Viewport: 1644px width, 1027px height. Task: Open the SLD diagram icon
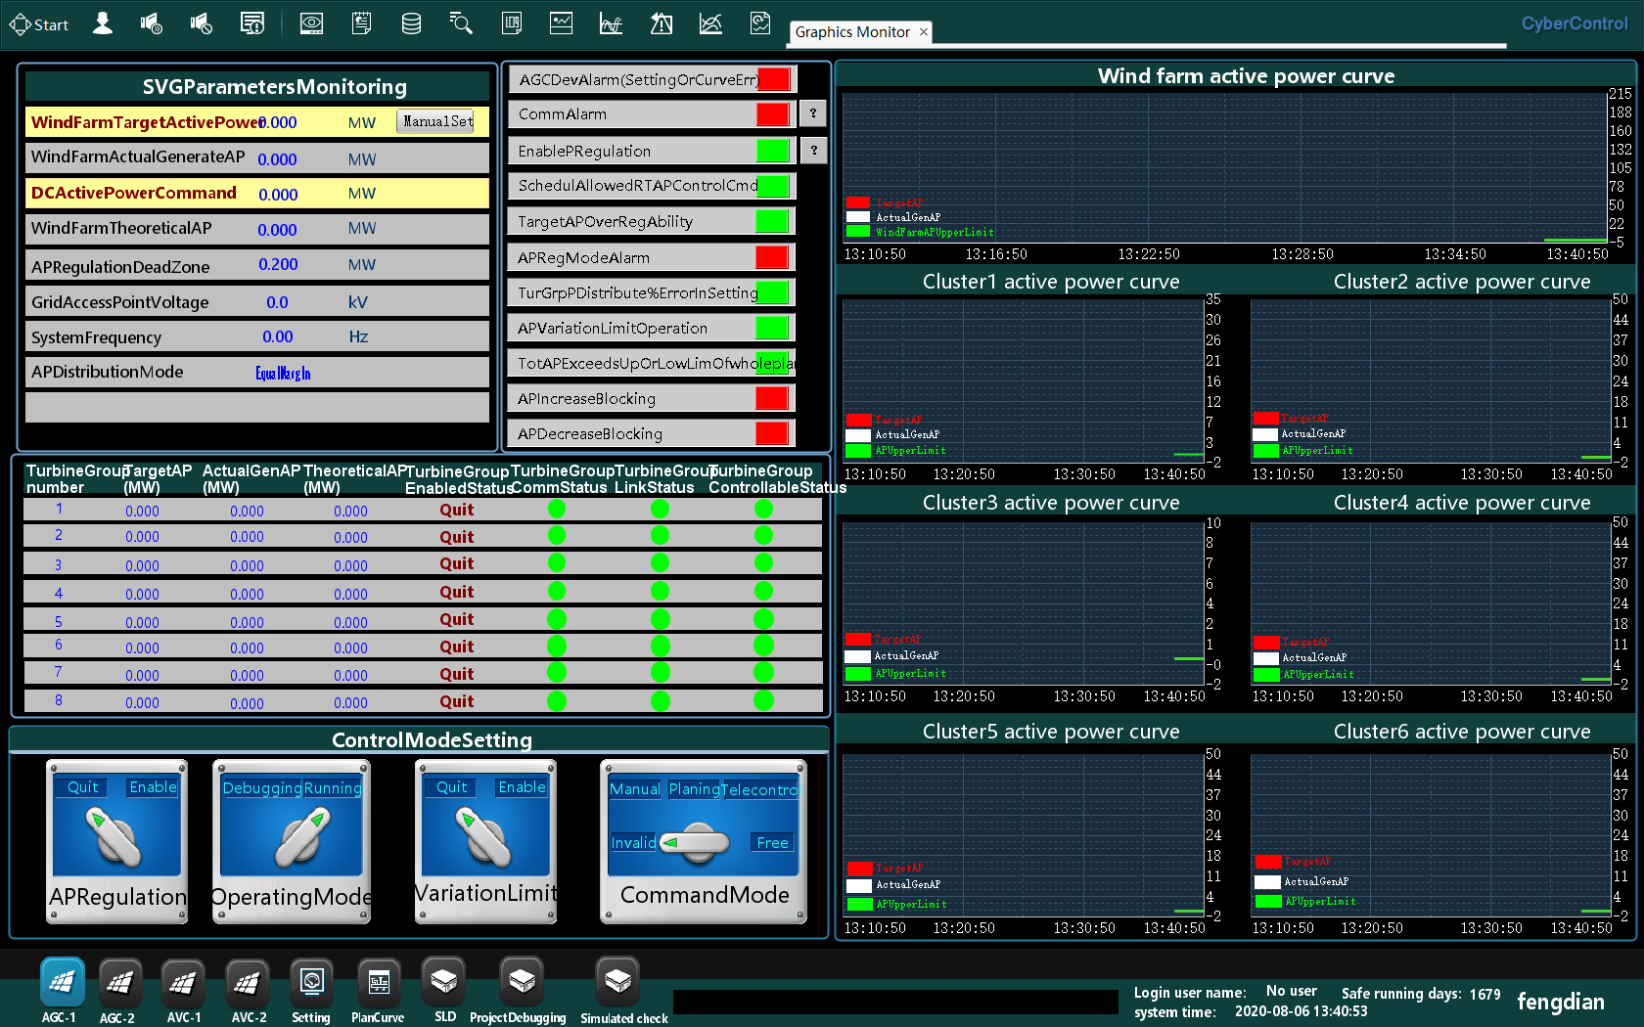444,981
